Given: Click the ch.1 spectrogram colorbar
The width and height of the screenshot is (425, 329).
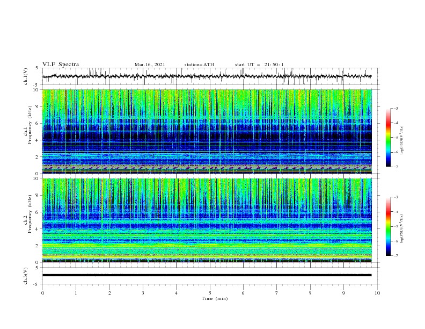Looking at the screenshot, I should pos(388,138).
